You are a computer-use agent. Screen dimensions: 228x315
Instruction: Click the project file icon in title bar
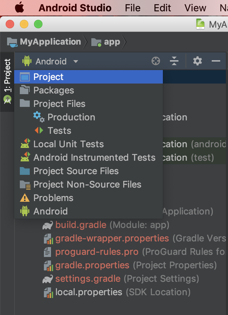point(200,24)
